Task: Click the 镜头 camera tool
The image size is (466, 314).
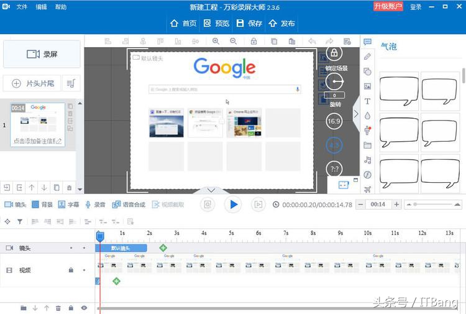Action: pyautogui.click(x=15, y=205)
